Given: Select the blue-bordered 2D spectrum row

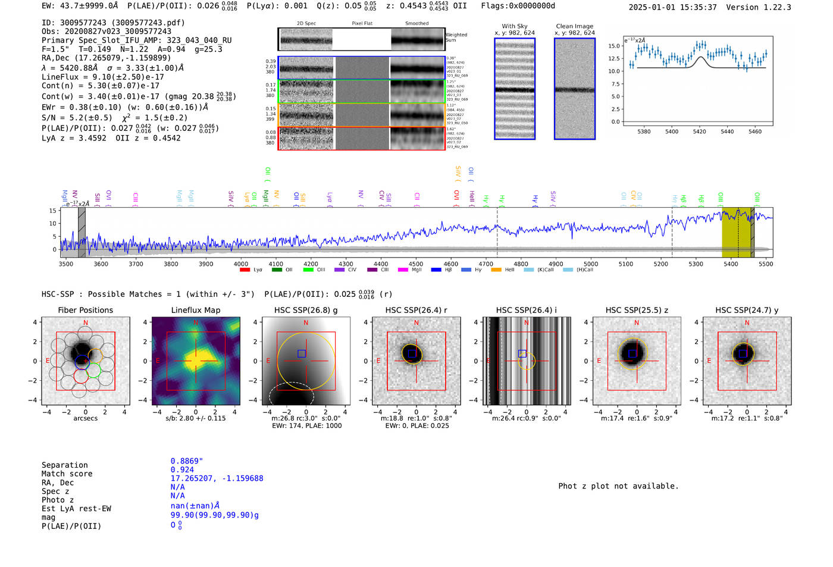Looking at the screenshot, I should click(362, 68).
